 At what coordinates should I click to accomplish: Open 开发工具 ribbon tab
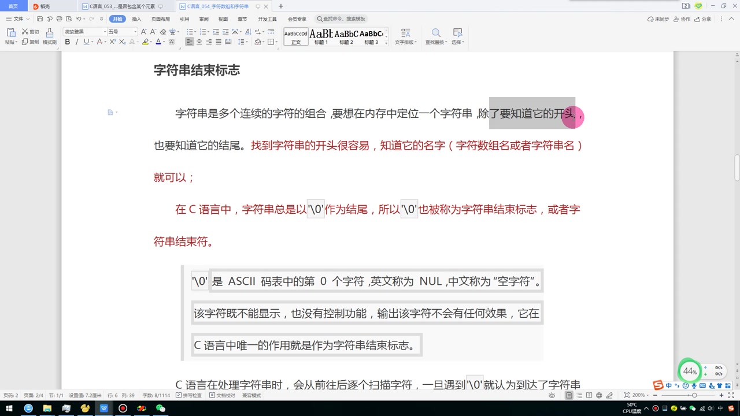[x=267, y=19]
